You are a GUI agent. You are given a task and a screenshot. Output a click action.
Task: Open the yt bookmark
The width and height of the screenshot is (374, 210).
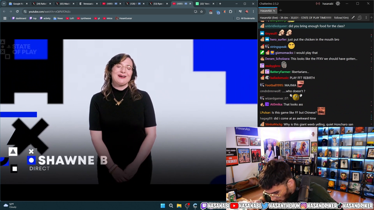click(97, 18)
